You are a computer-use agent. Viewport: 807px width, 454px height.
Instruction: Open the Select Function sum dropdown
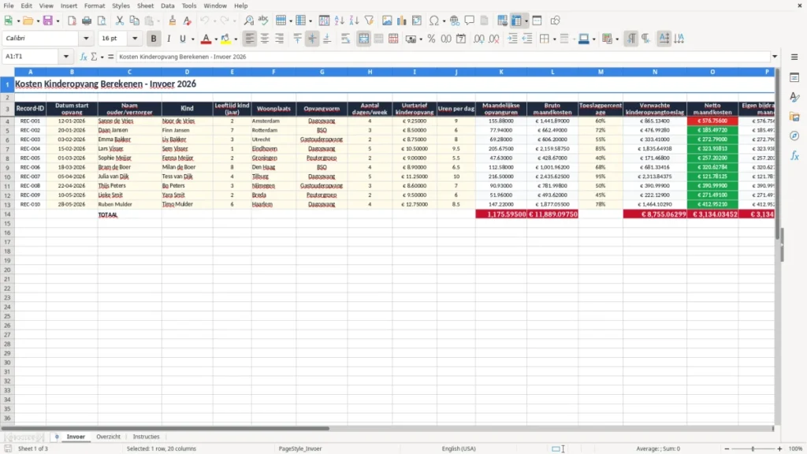pos(102,57)
